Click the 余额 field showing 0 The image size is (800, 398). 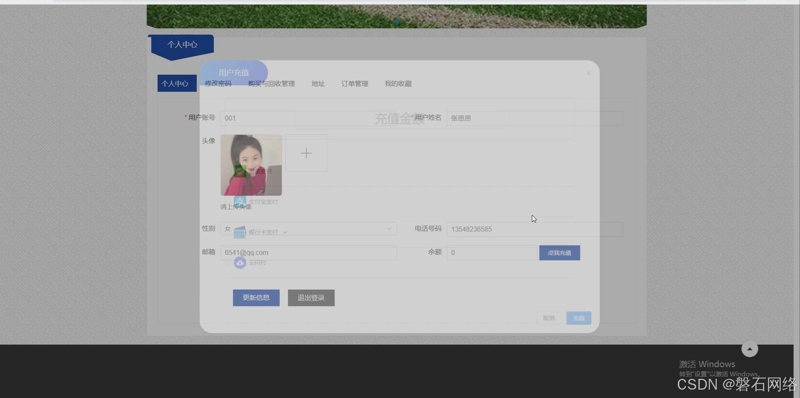492,253
